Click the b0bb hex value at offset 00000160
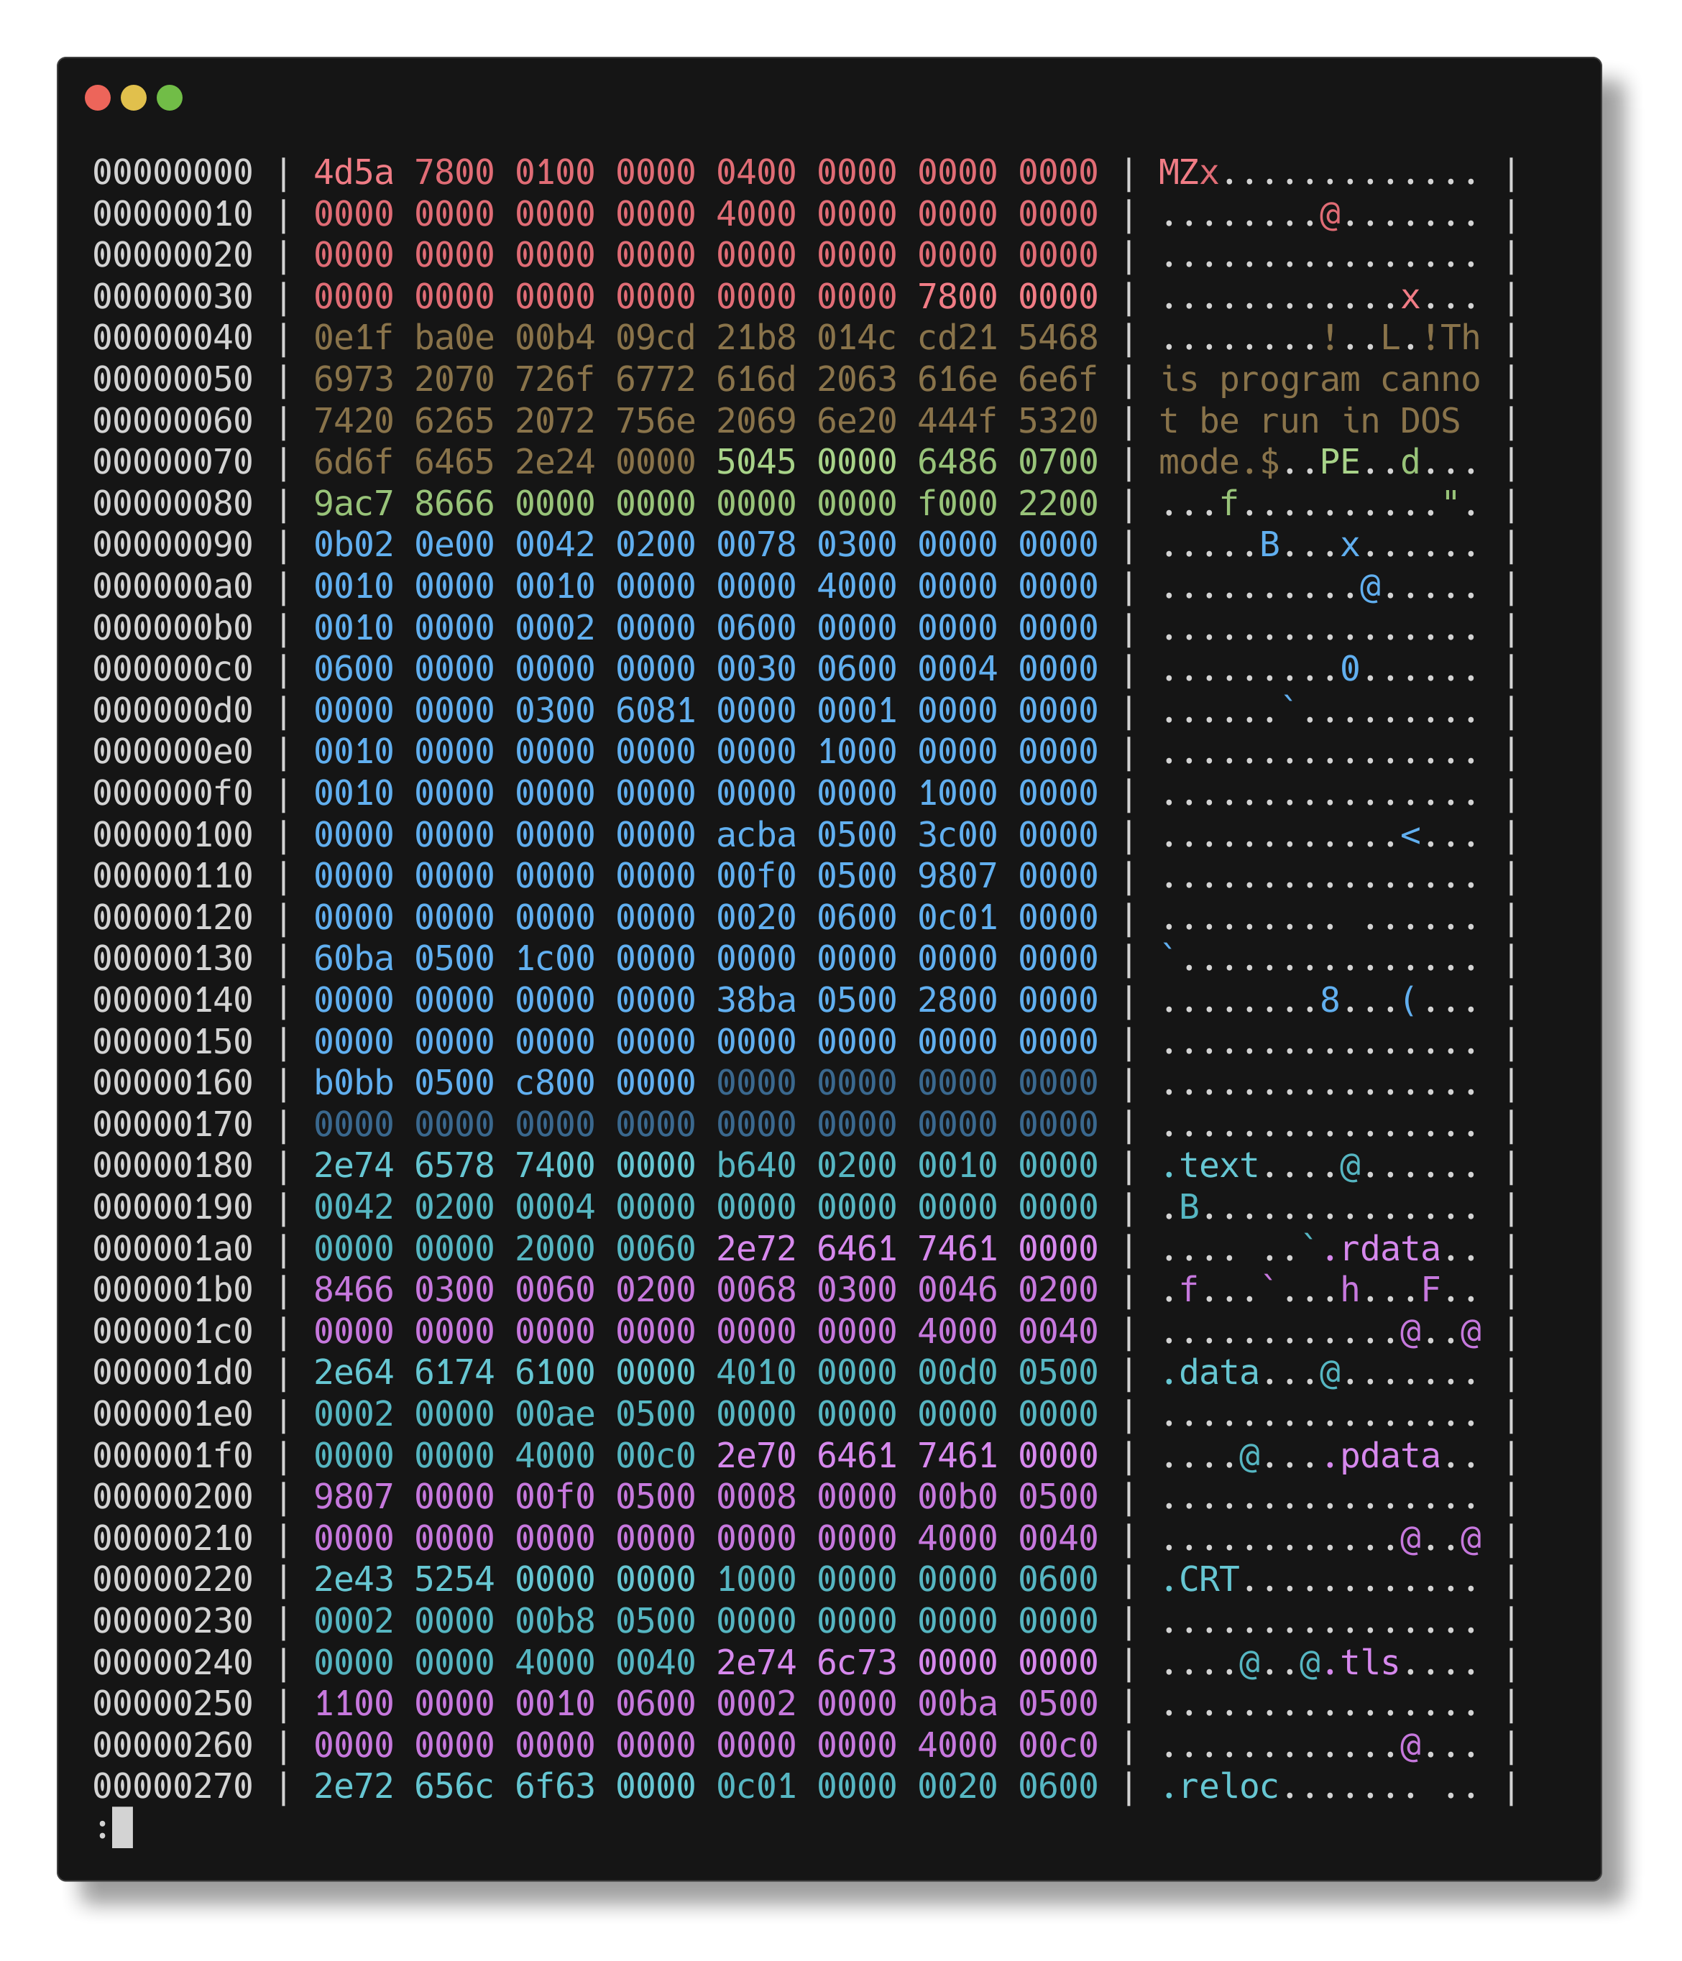1682x1961 pixels. tap(353, 1083)
